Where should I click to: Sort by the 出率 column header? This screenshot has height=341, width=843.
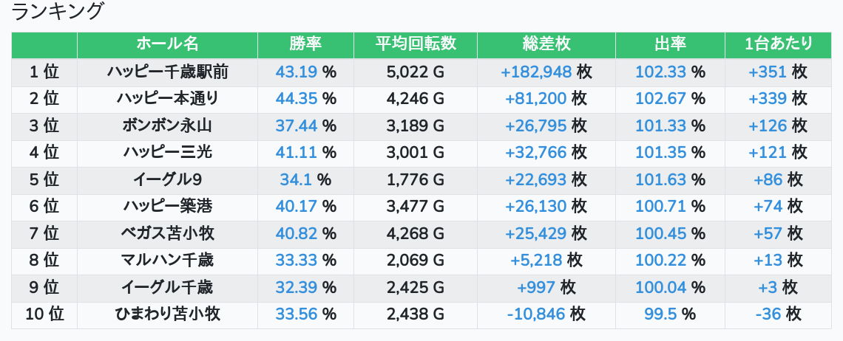(x=670, y=44)
